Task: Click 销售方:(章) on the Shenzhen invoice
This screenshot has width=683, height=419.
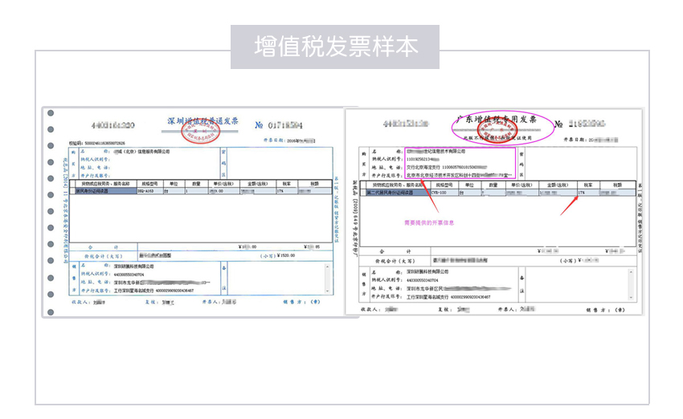Action: [x=302, y=301]
